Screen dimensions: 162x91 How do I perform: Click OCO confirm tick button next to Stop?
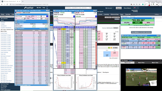(x=47, y=18)
